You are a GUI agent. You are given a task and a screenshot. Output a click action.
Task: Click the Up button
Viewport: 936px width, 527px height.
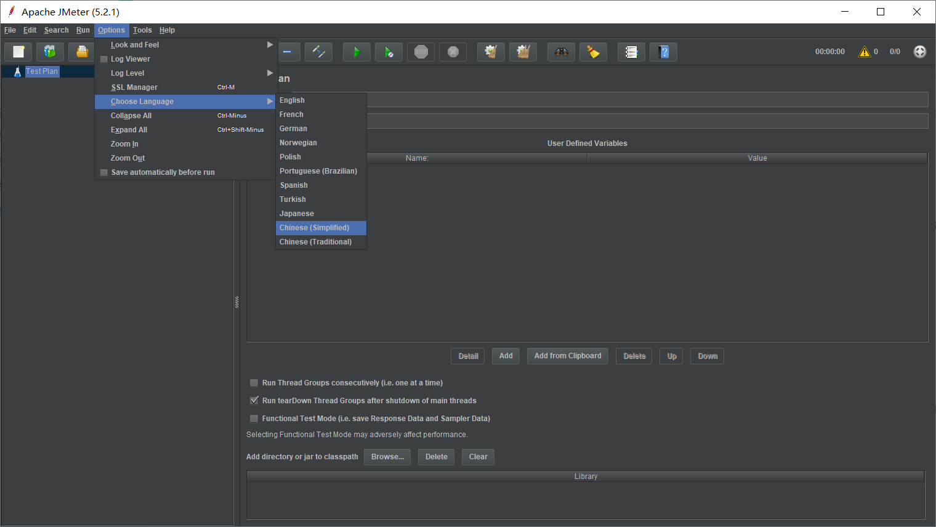pyautogui.click(x=671, y=356)
